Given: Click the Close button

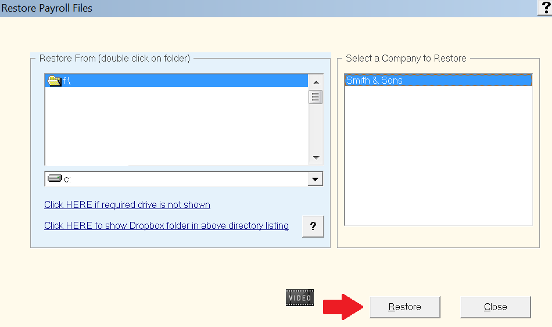Looking at the screenshot, I should (495, 307).
